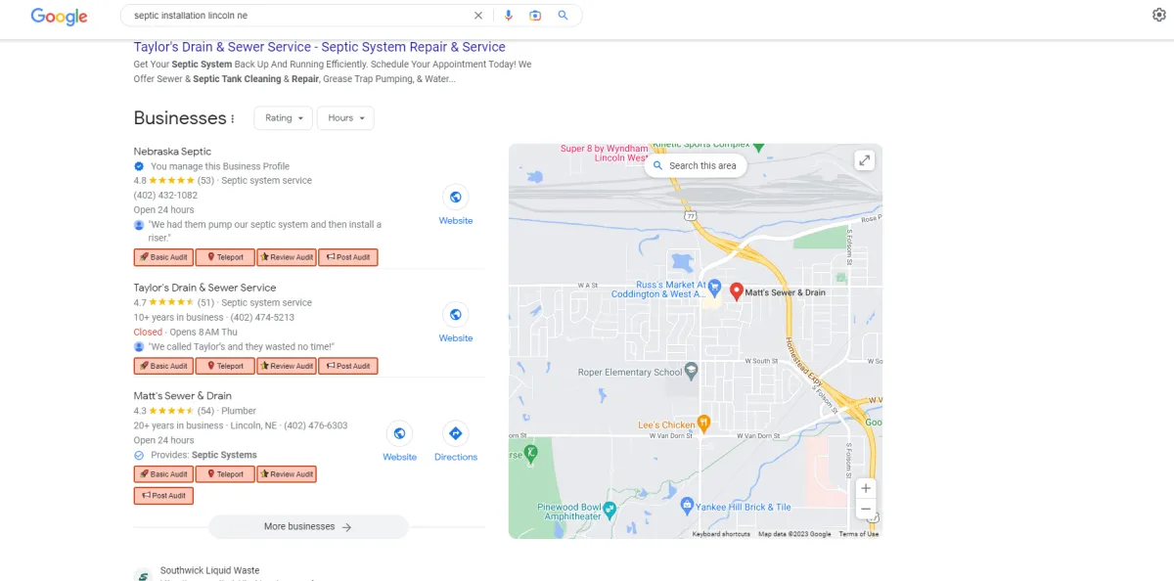
Task: Click the search query input field
Action: 298,16
